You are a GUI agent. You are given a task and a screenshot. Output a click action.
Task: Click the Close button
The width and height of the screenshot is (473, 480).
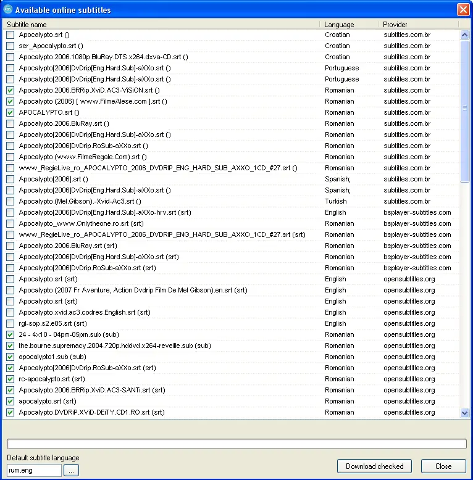pos(443,466)
